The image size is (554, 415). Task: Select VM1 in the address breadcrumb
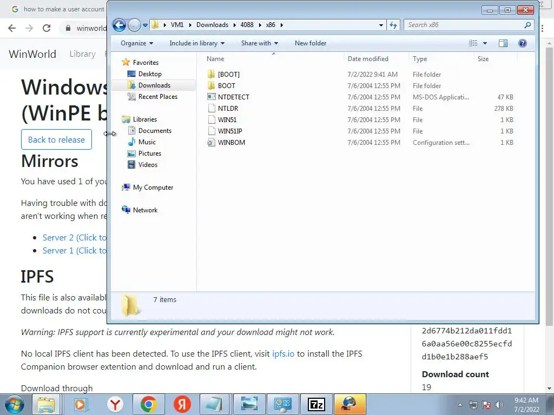pos(177,25)
